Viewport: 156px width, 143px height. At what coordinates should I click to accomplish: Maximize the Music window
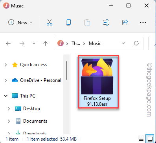click(x=128, y=5)
